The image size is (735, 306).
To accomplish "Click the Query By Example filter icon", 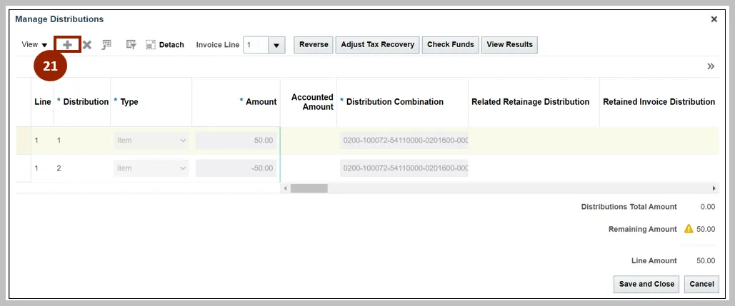I will pyautogui.click(x=131, y=45).
